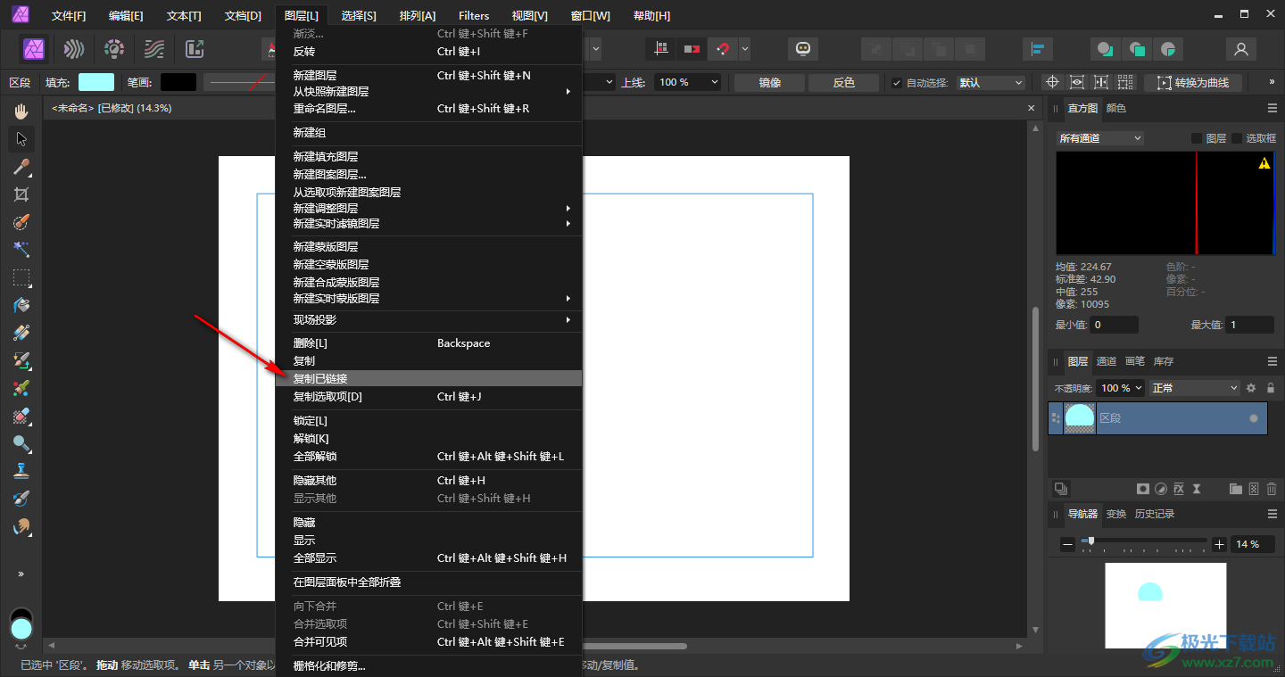Pick the rectangular marquee selection tool
Viewport: 1285px width, 677px height.
[x=21, y=277]
